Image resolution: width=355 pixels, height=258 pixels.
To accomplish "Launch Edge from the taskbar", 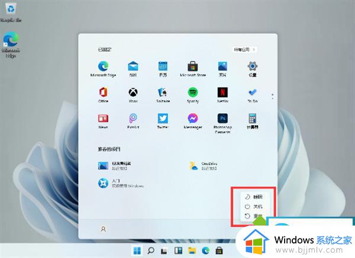I will click(x=205, y=250).
